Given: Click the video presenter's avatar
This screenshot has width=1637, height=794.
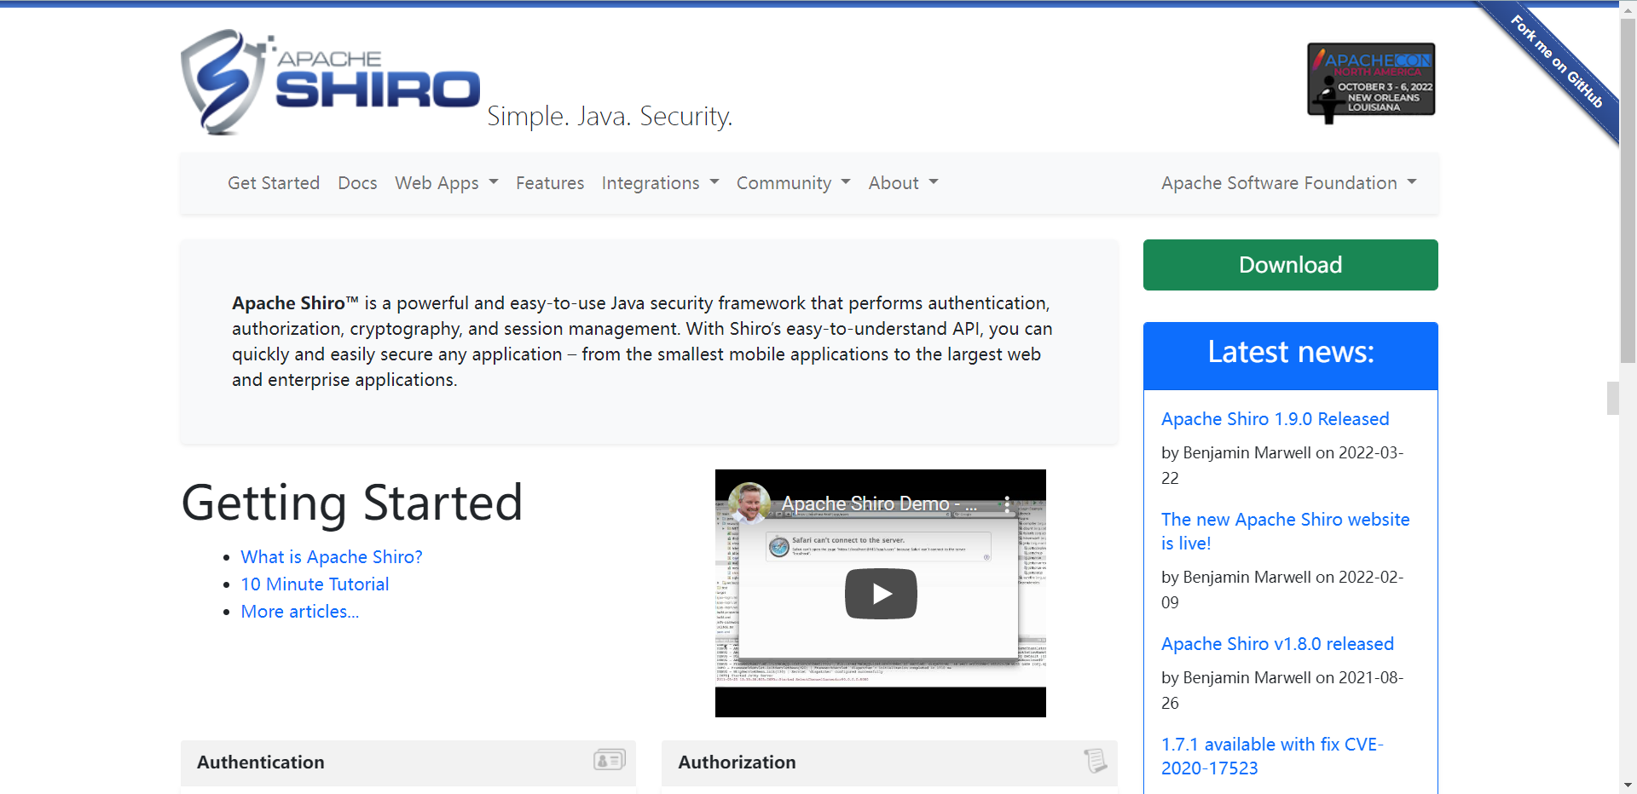Looking at the screenshot, I should (x=749, y=503).
